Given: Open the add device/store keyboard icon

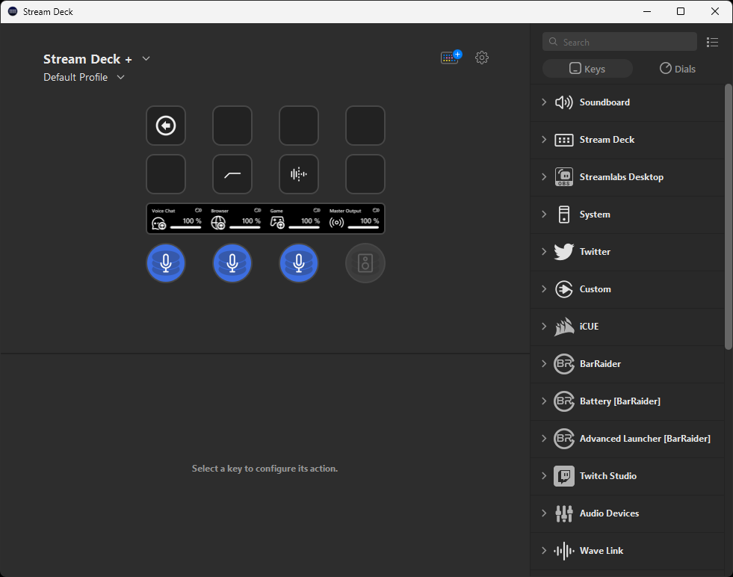Looking at the screenshot, I should click(451, 57).
